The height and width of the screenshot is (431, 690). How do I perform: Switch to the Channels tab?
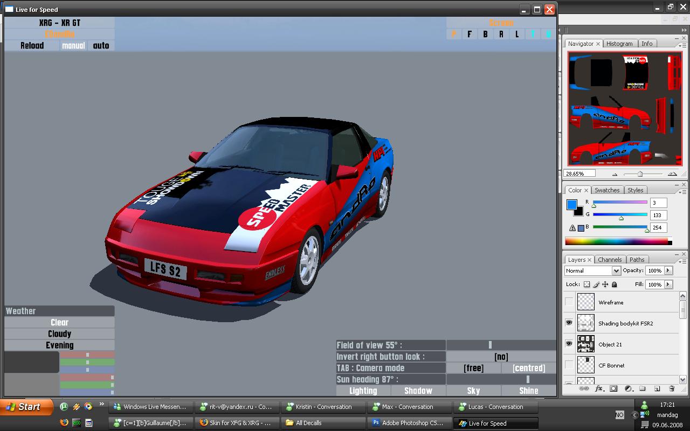pyautogui.click(x=610, y=260)
